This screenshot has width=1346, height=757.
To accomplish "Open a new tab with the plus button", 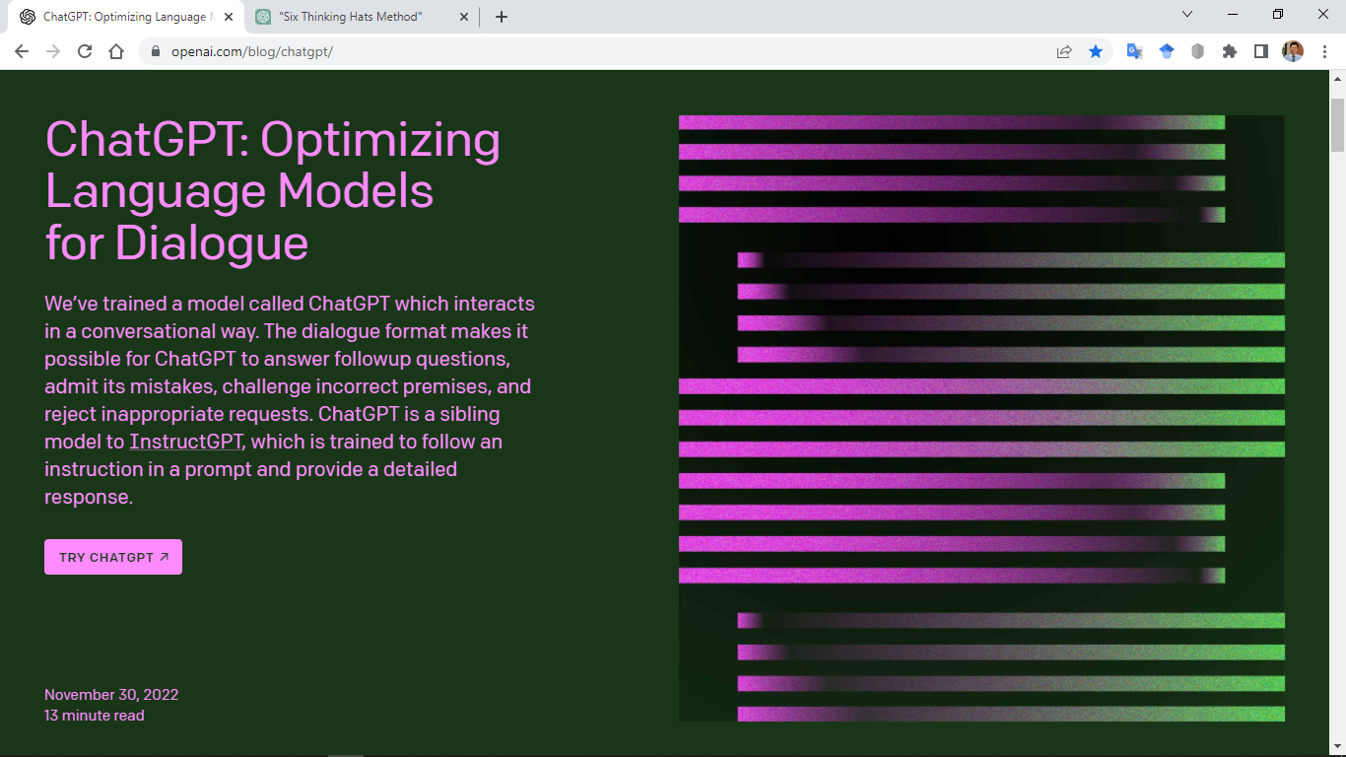I will (501, 17).
